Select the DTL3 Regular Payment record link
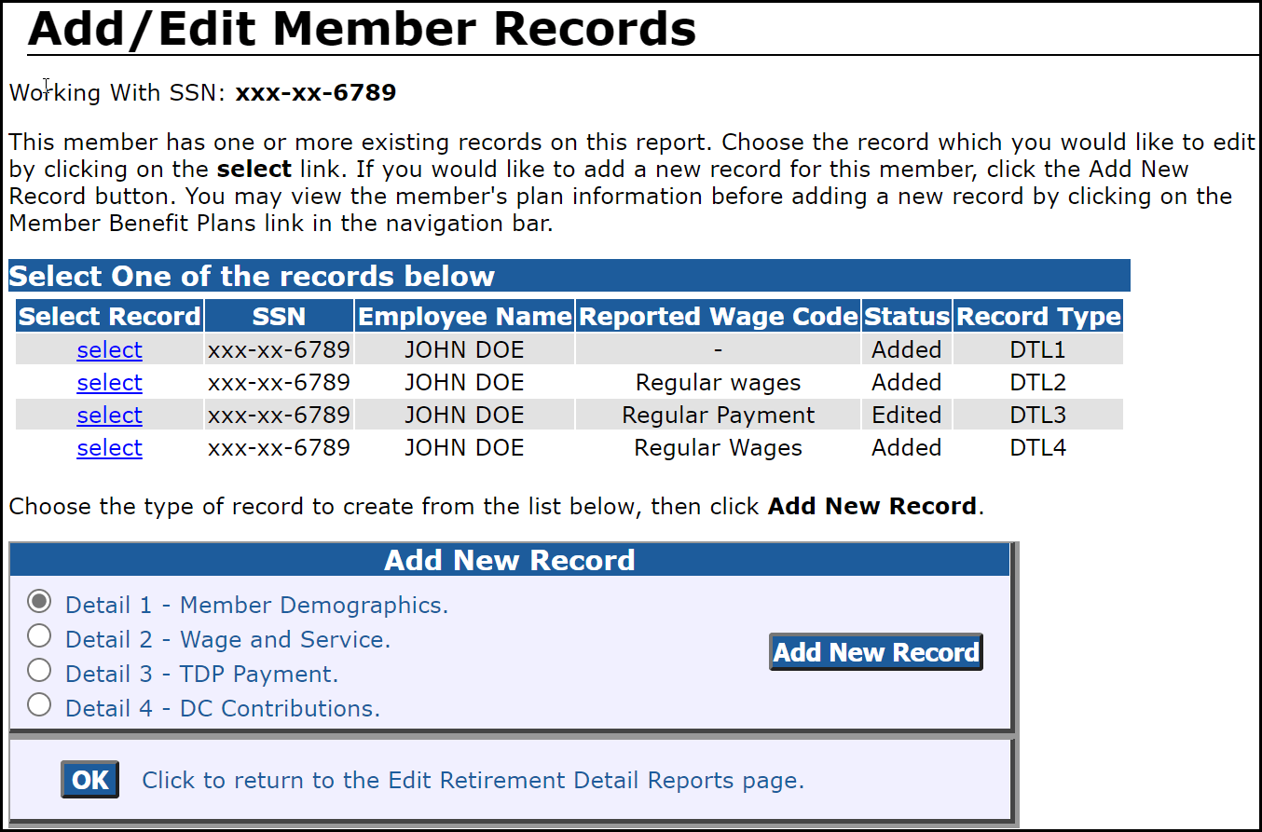 click(109, 415)
